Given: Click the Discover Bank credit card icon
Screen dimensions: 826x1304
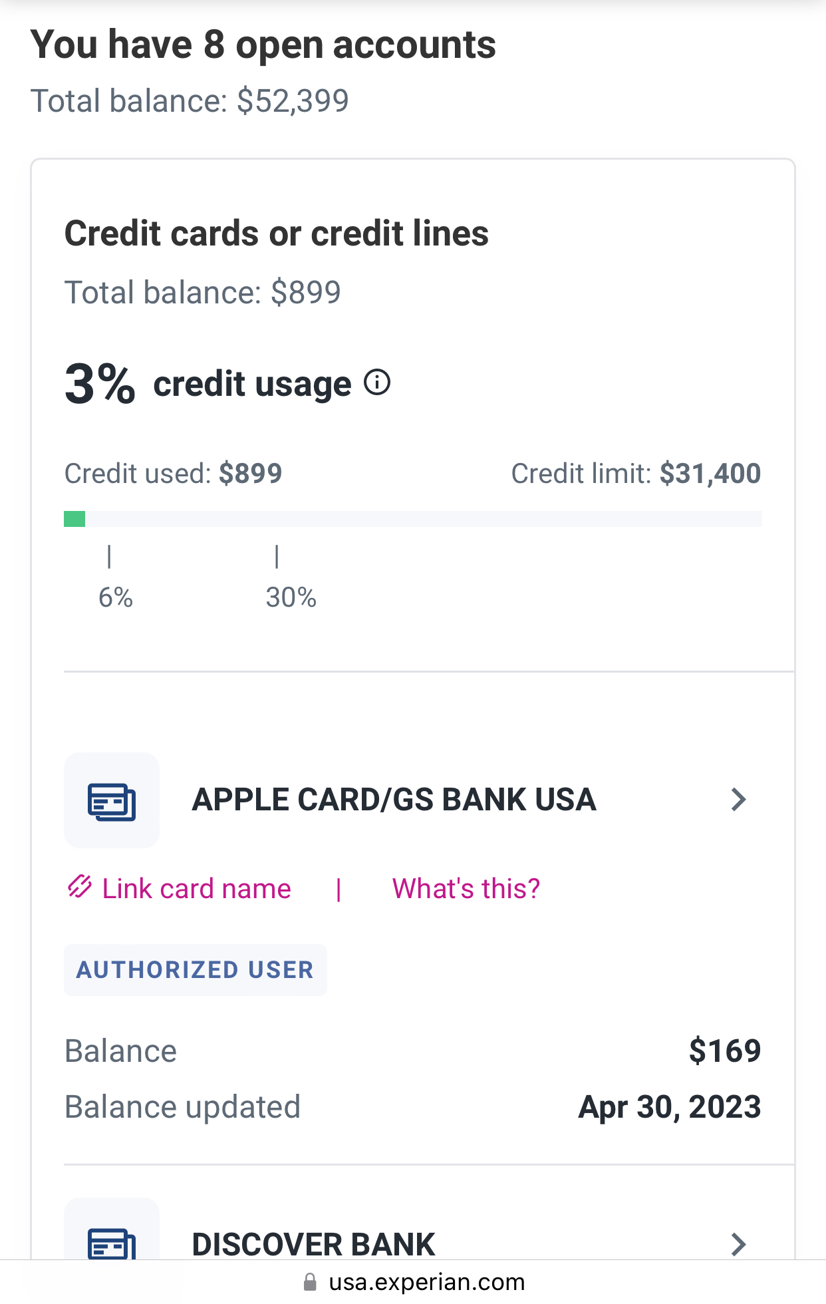Looking at the screenshot, I should (111, 1243).
